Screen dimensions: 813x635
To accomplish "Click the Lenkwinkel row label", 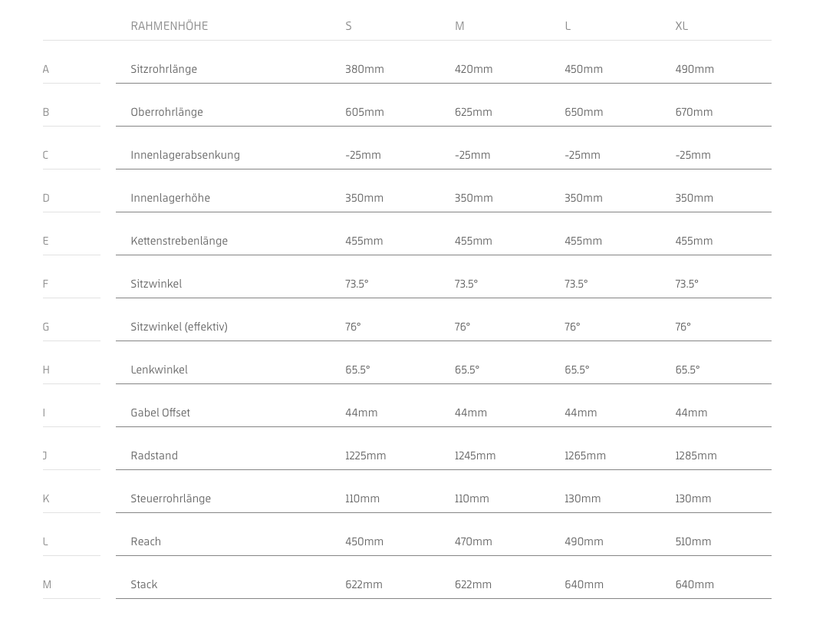I will point(160,370).
